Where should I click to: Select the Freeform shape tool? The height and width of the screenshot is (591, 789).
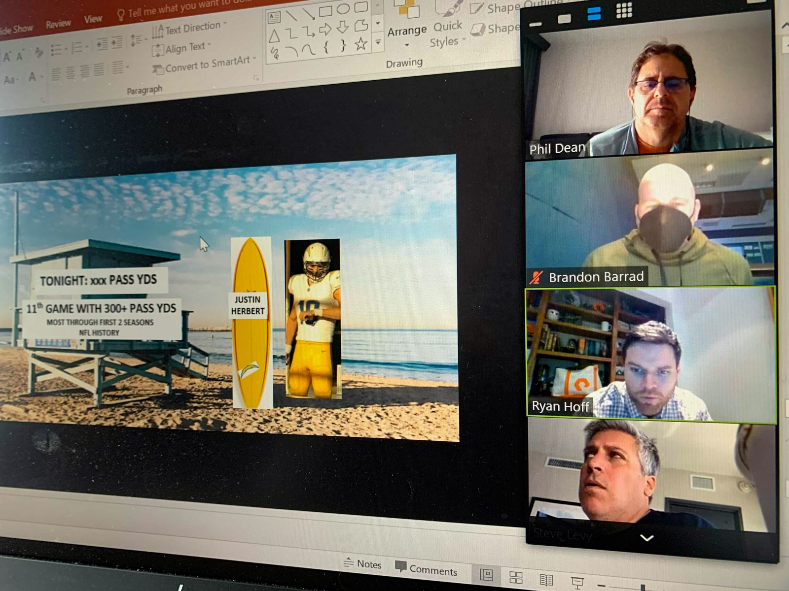(361, 25)
